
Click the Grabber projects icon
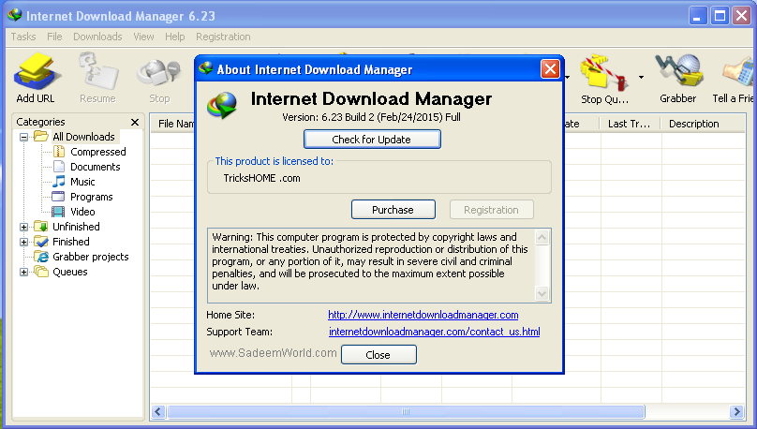coord(41,257)
